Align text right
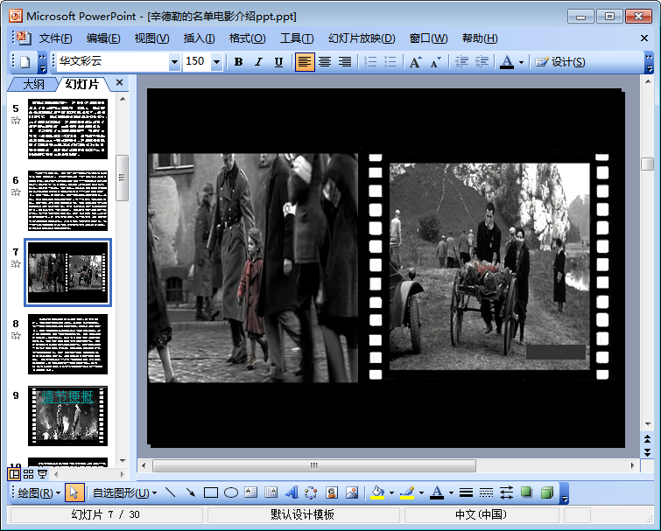 pos(345,62)
